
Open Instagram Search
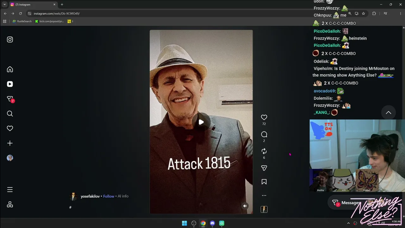(10, 114)
